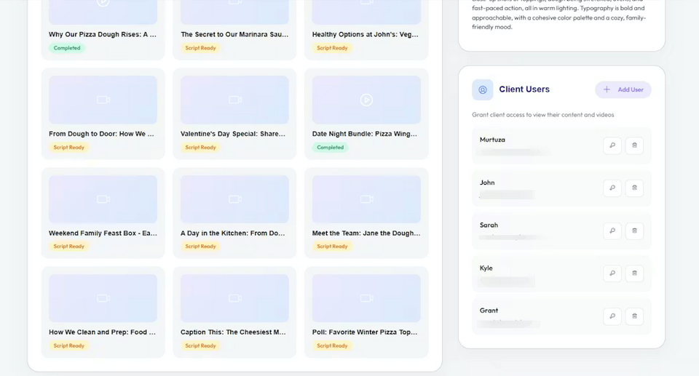Open From Dough to Door video thumbnail

click(x=103, y=100)
